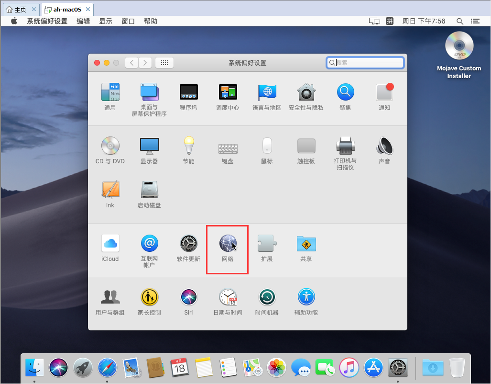Click the back navigation arrow button
Image resolution: width=491 pixels, height=384 pixels.
point(132,63)
